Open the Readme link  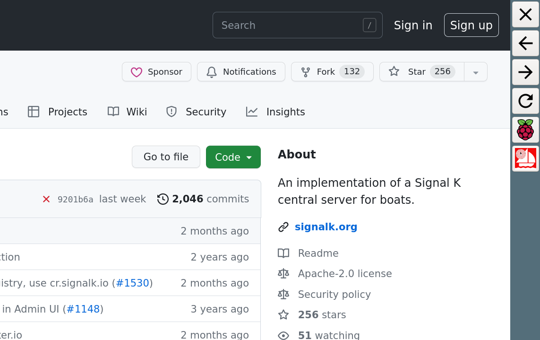pyautogui.click(x=318, y=253)
